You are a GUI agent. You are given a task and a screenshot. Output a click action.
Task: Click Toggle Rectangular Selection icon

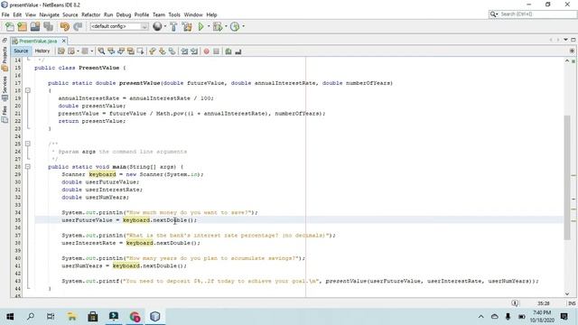(x=141, y=51)
